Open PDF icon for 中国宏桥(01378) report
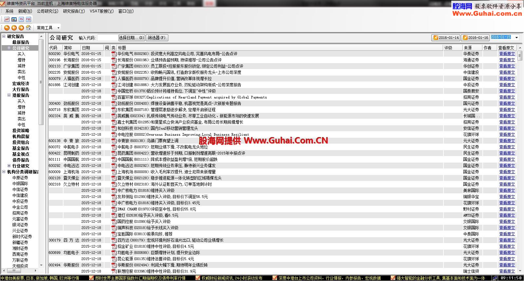 point(114,91)
